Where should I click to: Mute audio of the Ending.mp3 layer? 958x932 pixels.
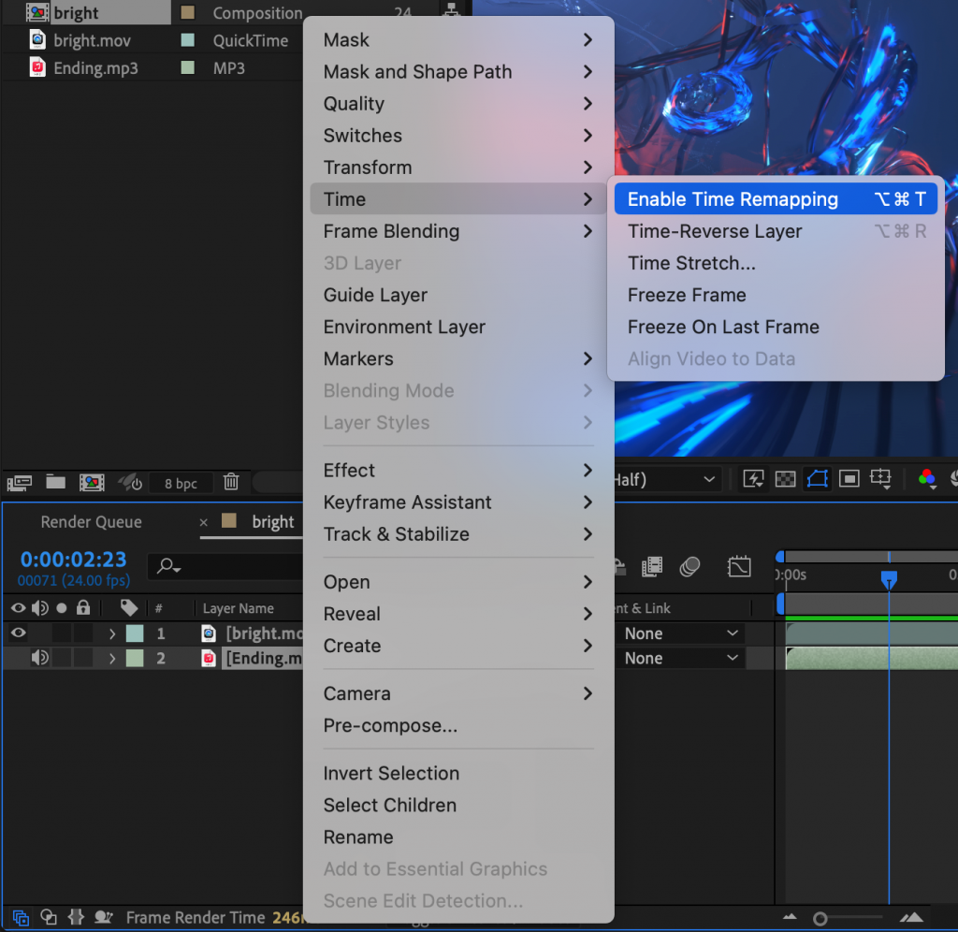point(38,658)
